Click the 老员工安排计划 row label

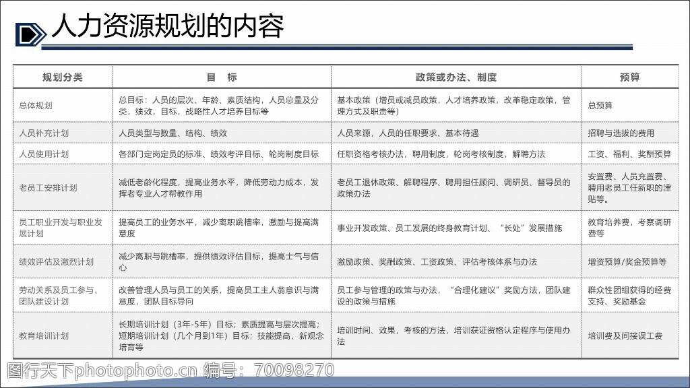pyautogui.click(x=49, y=188)
